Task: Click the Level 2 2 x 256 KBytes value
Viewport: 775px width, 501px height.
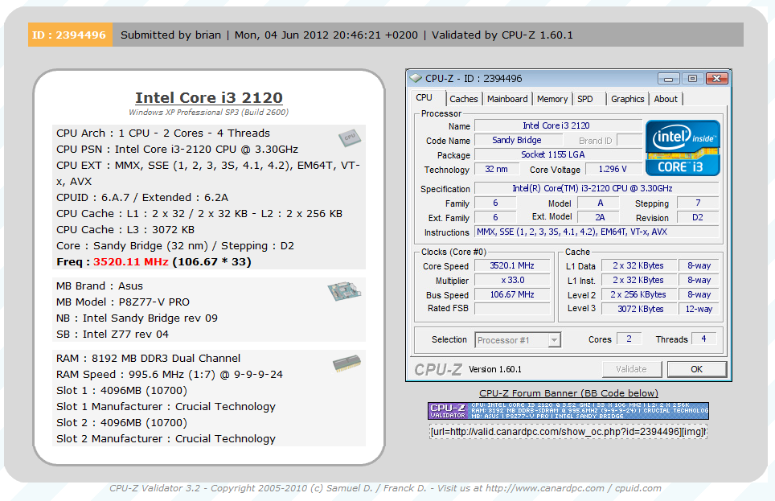Action: tap(638, 294)
